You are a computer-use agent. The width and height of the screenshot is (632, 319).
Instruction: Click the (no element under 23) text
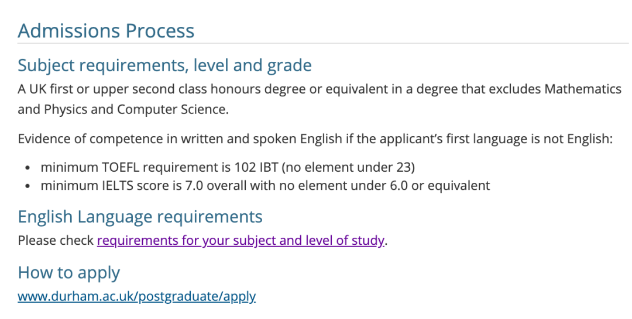pos(348,167)
